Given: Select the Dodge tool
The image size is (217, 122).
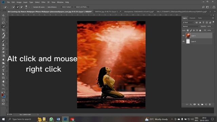Looking at the screenshot, I should coord(3,63).
